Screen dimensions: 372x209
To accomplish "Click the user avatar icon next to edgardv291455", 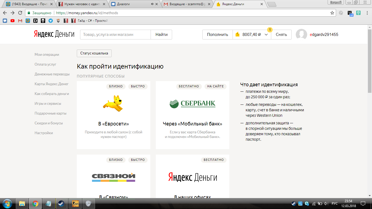I will click(x=301, y=35).
